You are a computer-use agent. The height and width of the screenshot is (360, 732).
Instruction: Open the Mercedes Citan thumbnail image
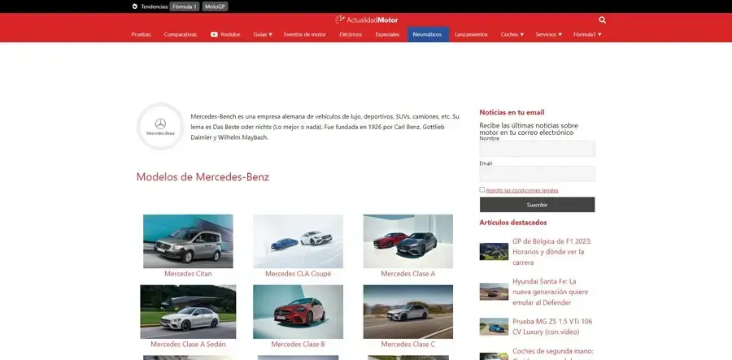coord(188,241)
